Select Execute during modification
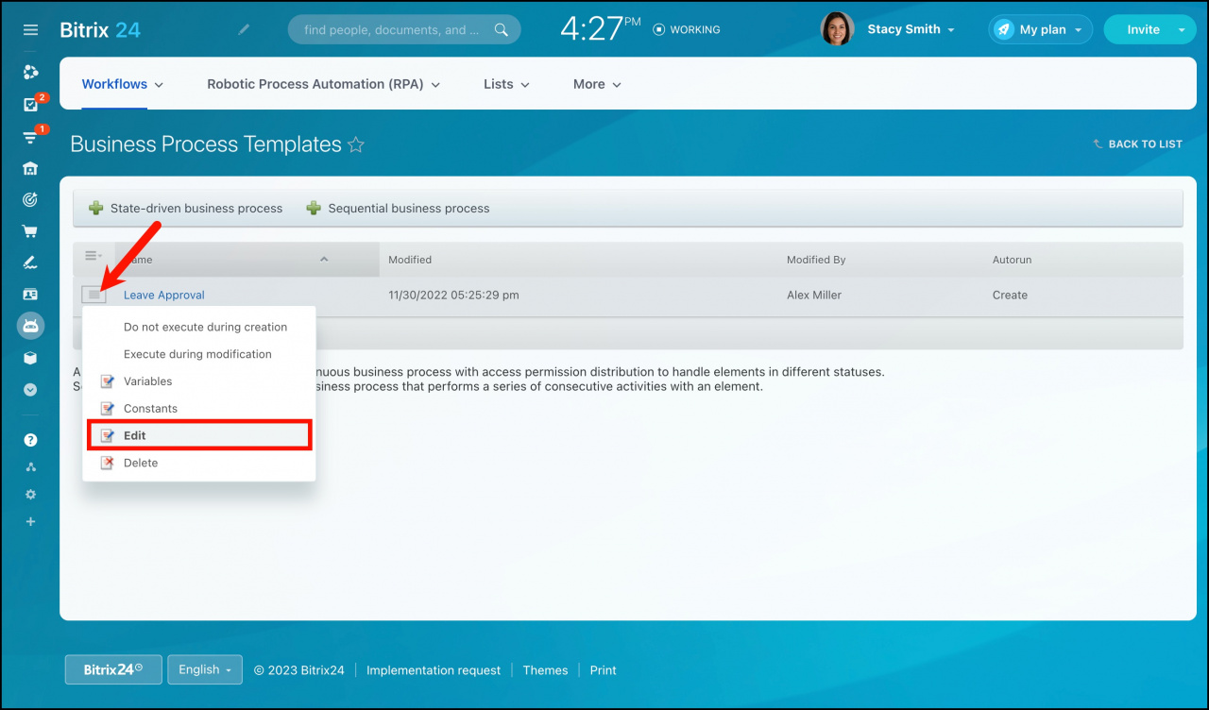Screen dimensions: 1209x710 tap(199, 354)
